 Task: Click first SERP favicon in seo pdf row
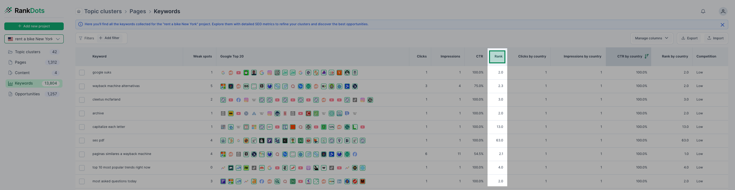click(x=223, y=141)
